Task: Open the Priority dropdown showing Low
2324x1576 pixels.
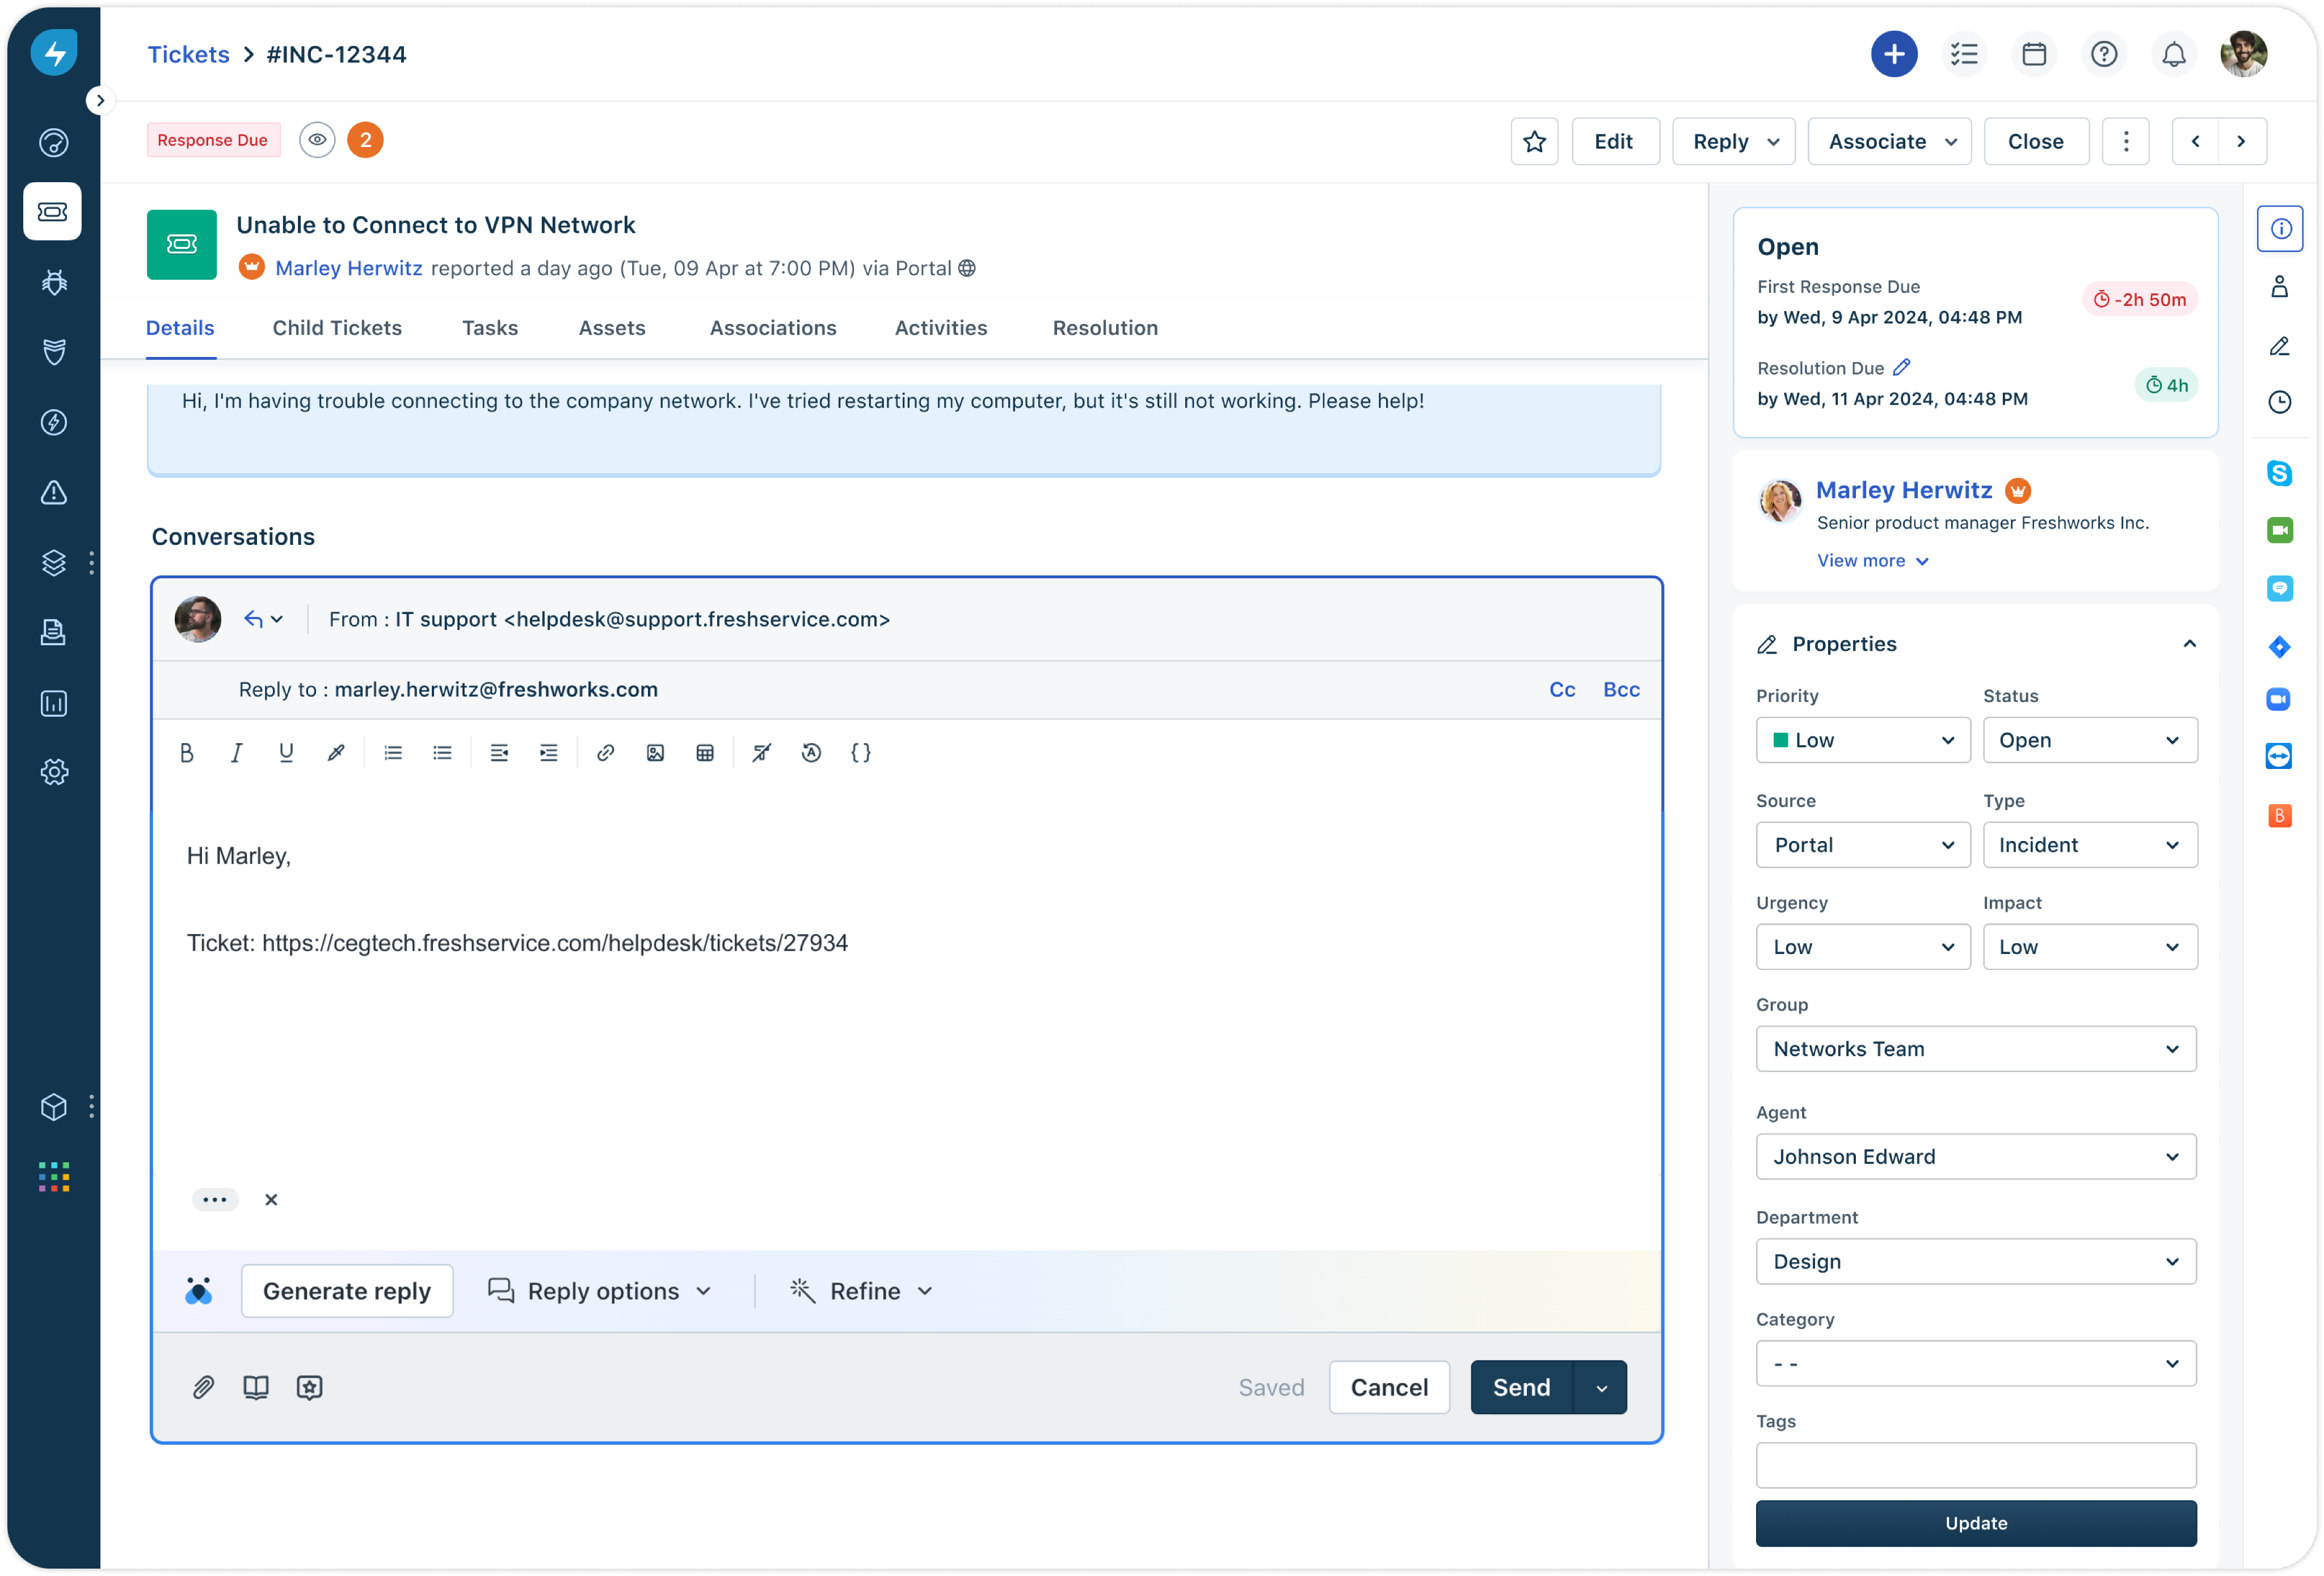Action: [x=1862, y=740]
